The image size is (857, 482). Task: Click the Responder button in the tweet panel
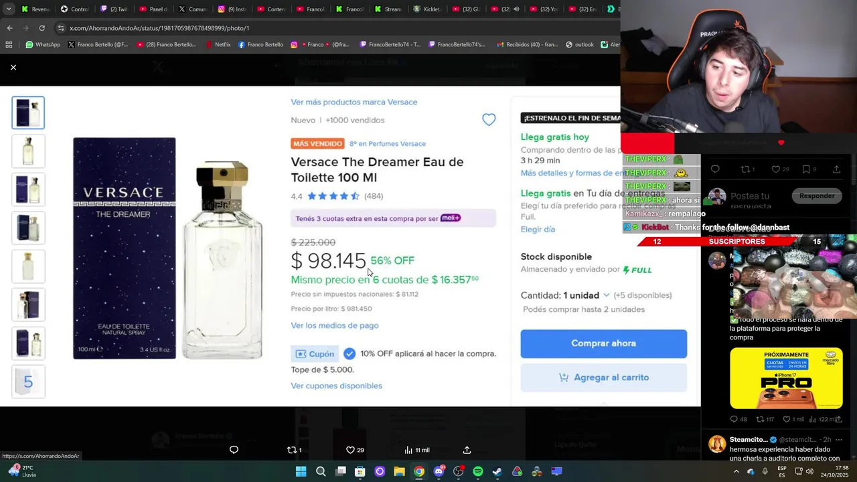(x=817, y=196)
